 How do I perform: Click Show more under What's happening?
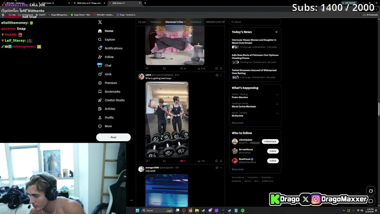(x=237, y=123)
